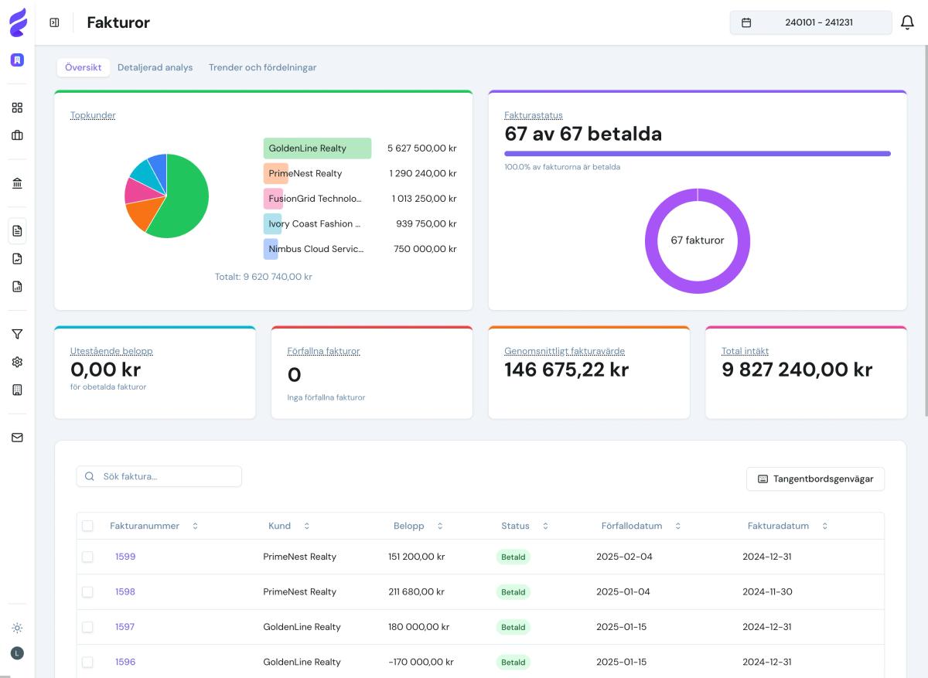This screenshot has width=928, height=678.
Task: Switch theme using the sun icon
Action: 17,628
